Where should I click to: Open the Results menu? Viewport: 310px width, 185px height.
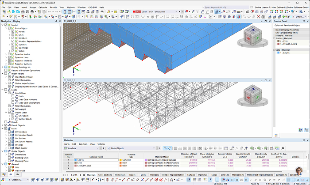tap(53, 8)
